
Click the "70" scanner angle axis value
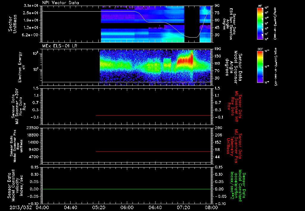[x=217, y=71]
